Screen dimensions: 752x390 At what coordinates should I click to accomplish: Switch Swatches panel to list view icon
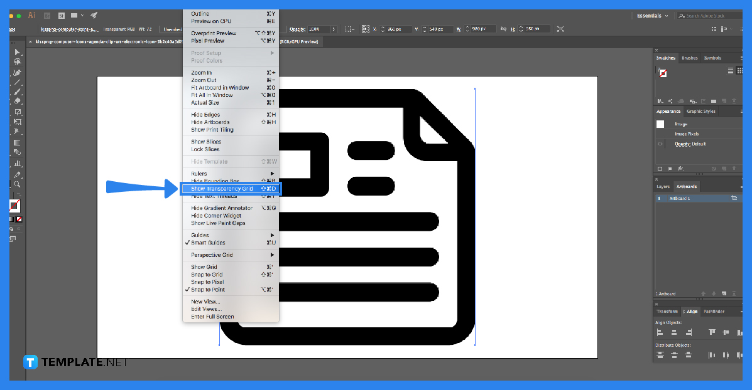coord(731,70)
